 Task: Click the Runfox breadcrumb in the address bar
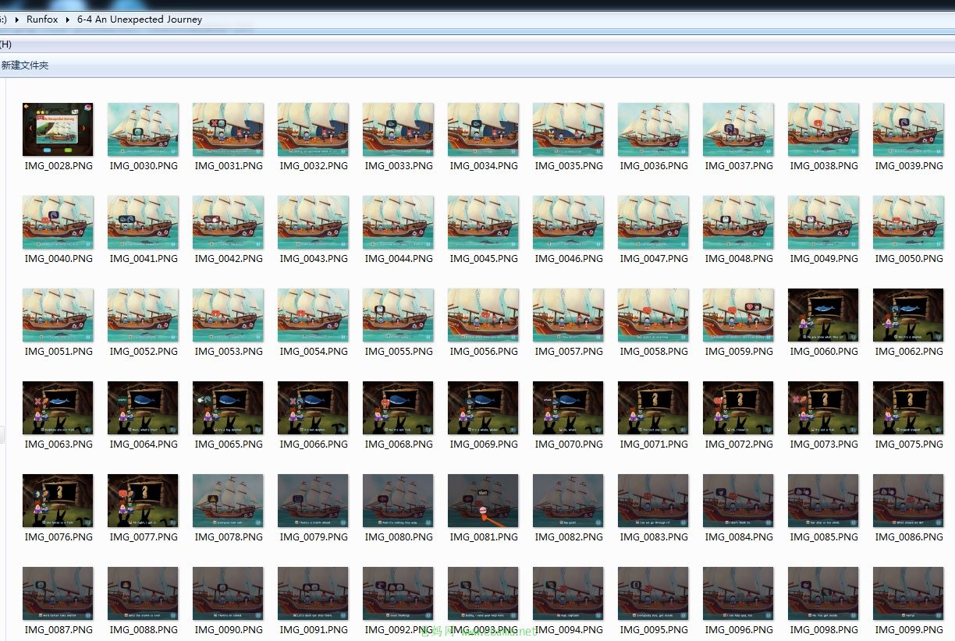[42, 19]
